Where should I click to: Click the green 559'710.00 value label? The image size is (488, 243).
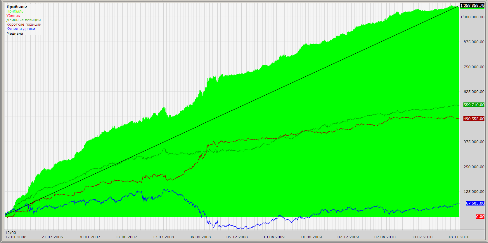tap(474, 105)
